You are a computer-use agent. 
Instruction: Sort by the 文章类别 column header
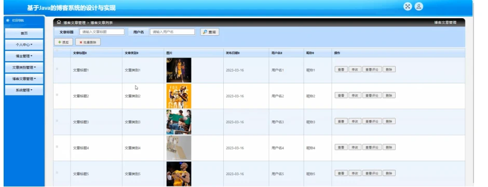coord(132,53)
